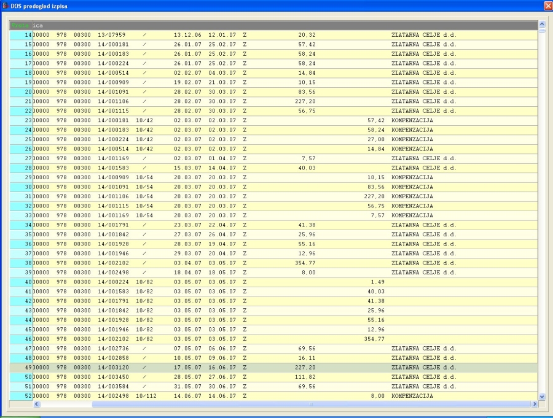This screenshot has height=418, width=553.
Task: Click the 10/112 reference in row 52
Action: point(146,396)
